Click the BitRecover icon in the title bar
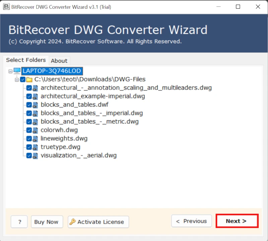This screenshot has width=268, height=241. click(6, 7)
